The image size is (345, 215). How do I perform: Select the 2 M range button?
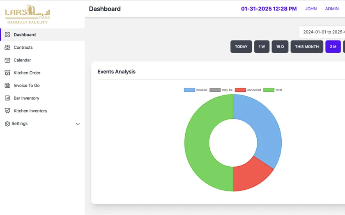[333, 47]
